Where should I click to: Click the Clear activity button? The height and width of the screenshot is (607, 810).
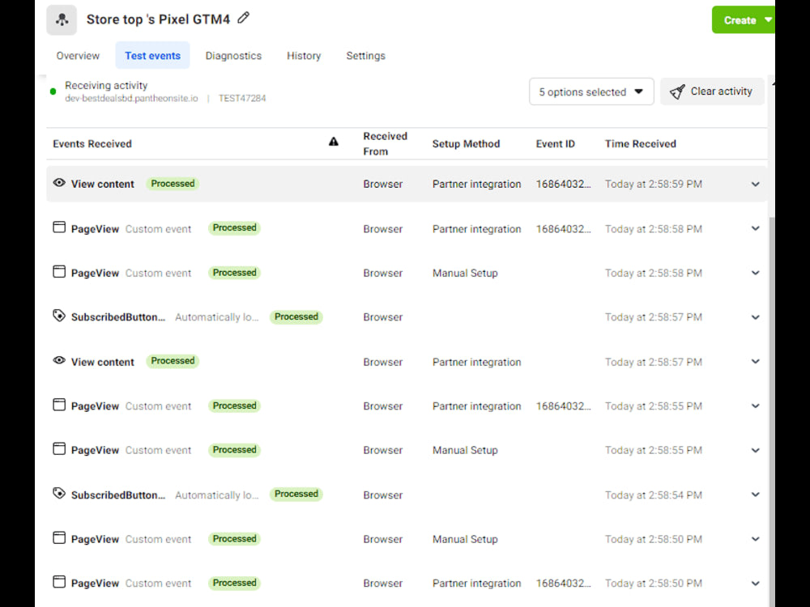(x=712, y=92)
